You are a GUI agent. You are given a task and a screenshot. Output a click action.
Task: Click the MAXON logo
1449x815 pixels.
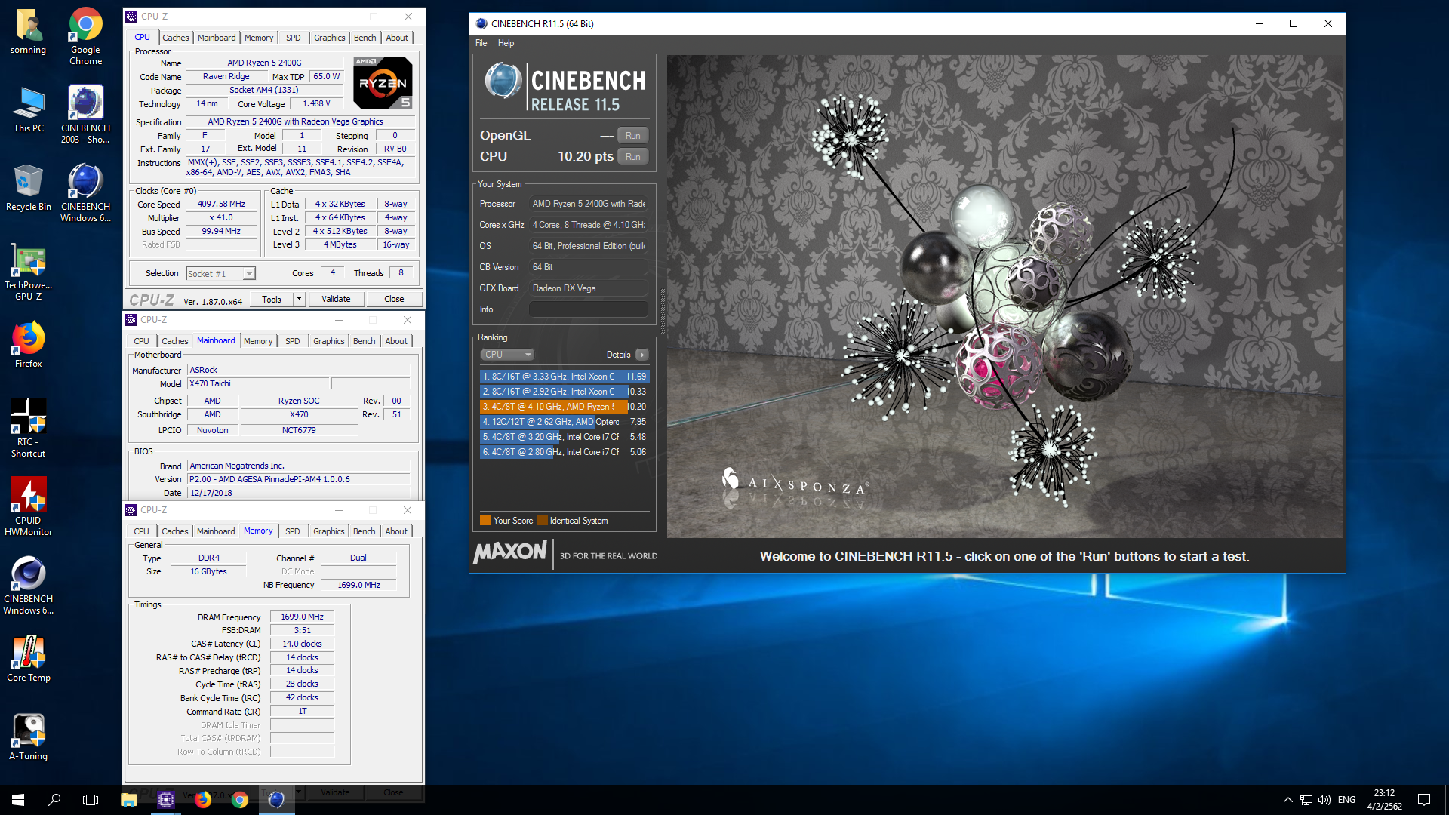click(510, 552)
